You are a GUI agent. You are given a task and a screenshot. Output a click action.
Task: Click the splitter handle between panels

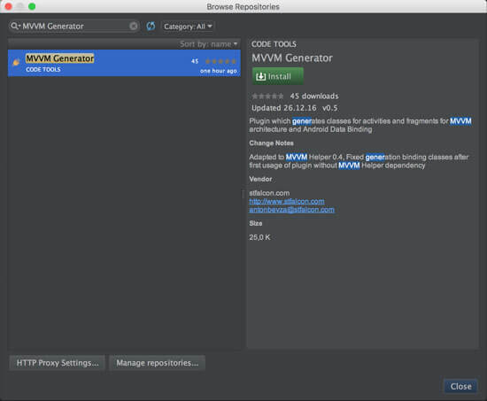243,195
